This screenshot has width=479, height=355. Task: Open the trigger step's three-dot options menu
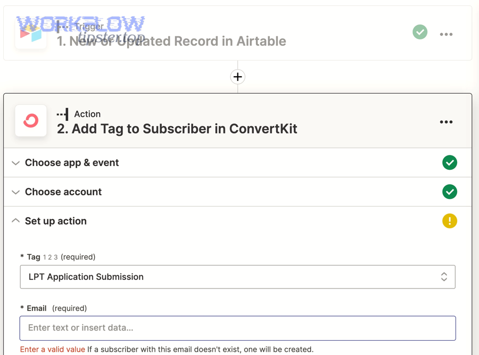click(446, 34)
